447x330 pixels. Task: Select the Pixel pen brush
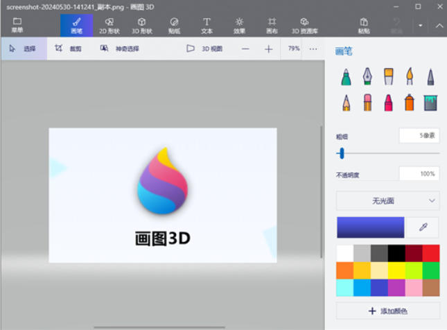pos(430,76)
